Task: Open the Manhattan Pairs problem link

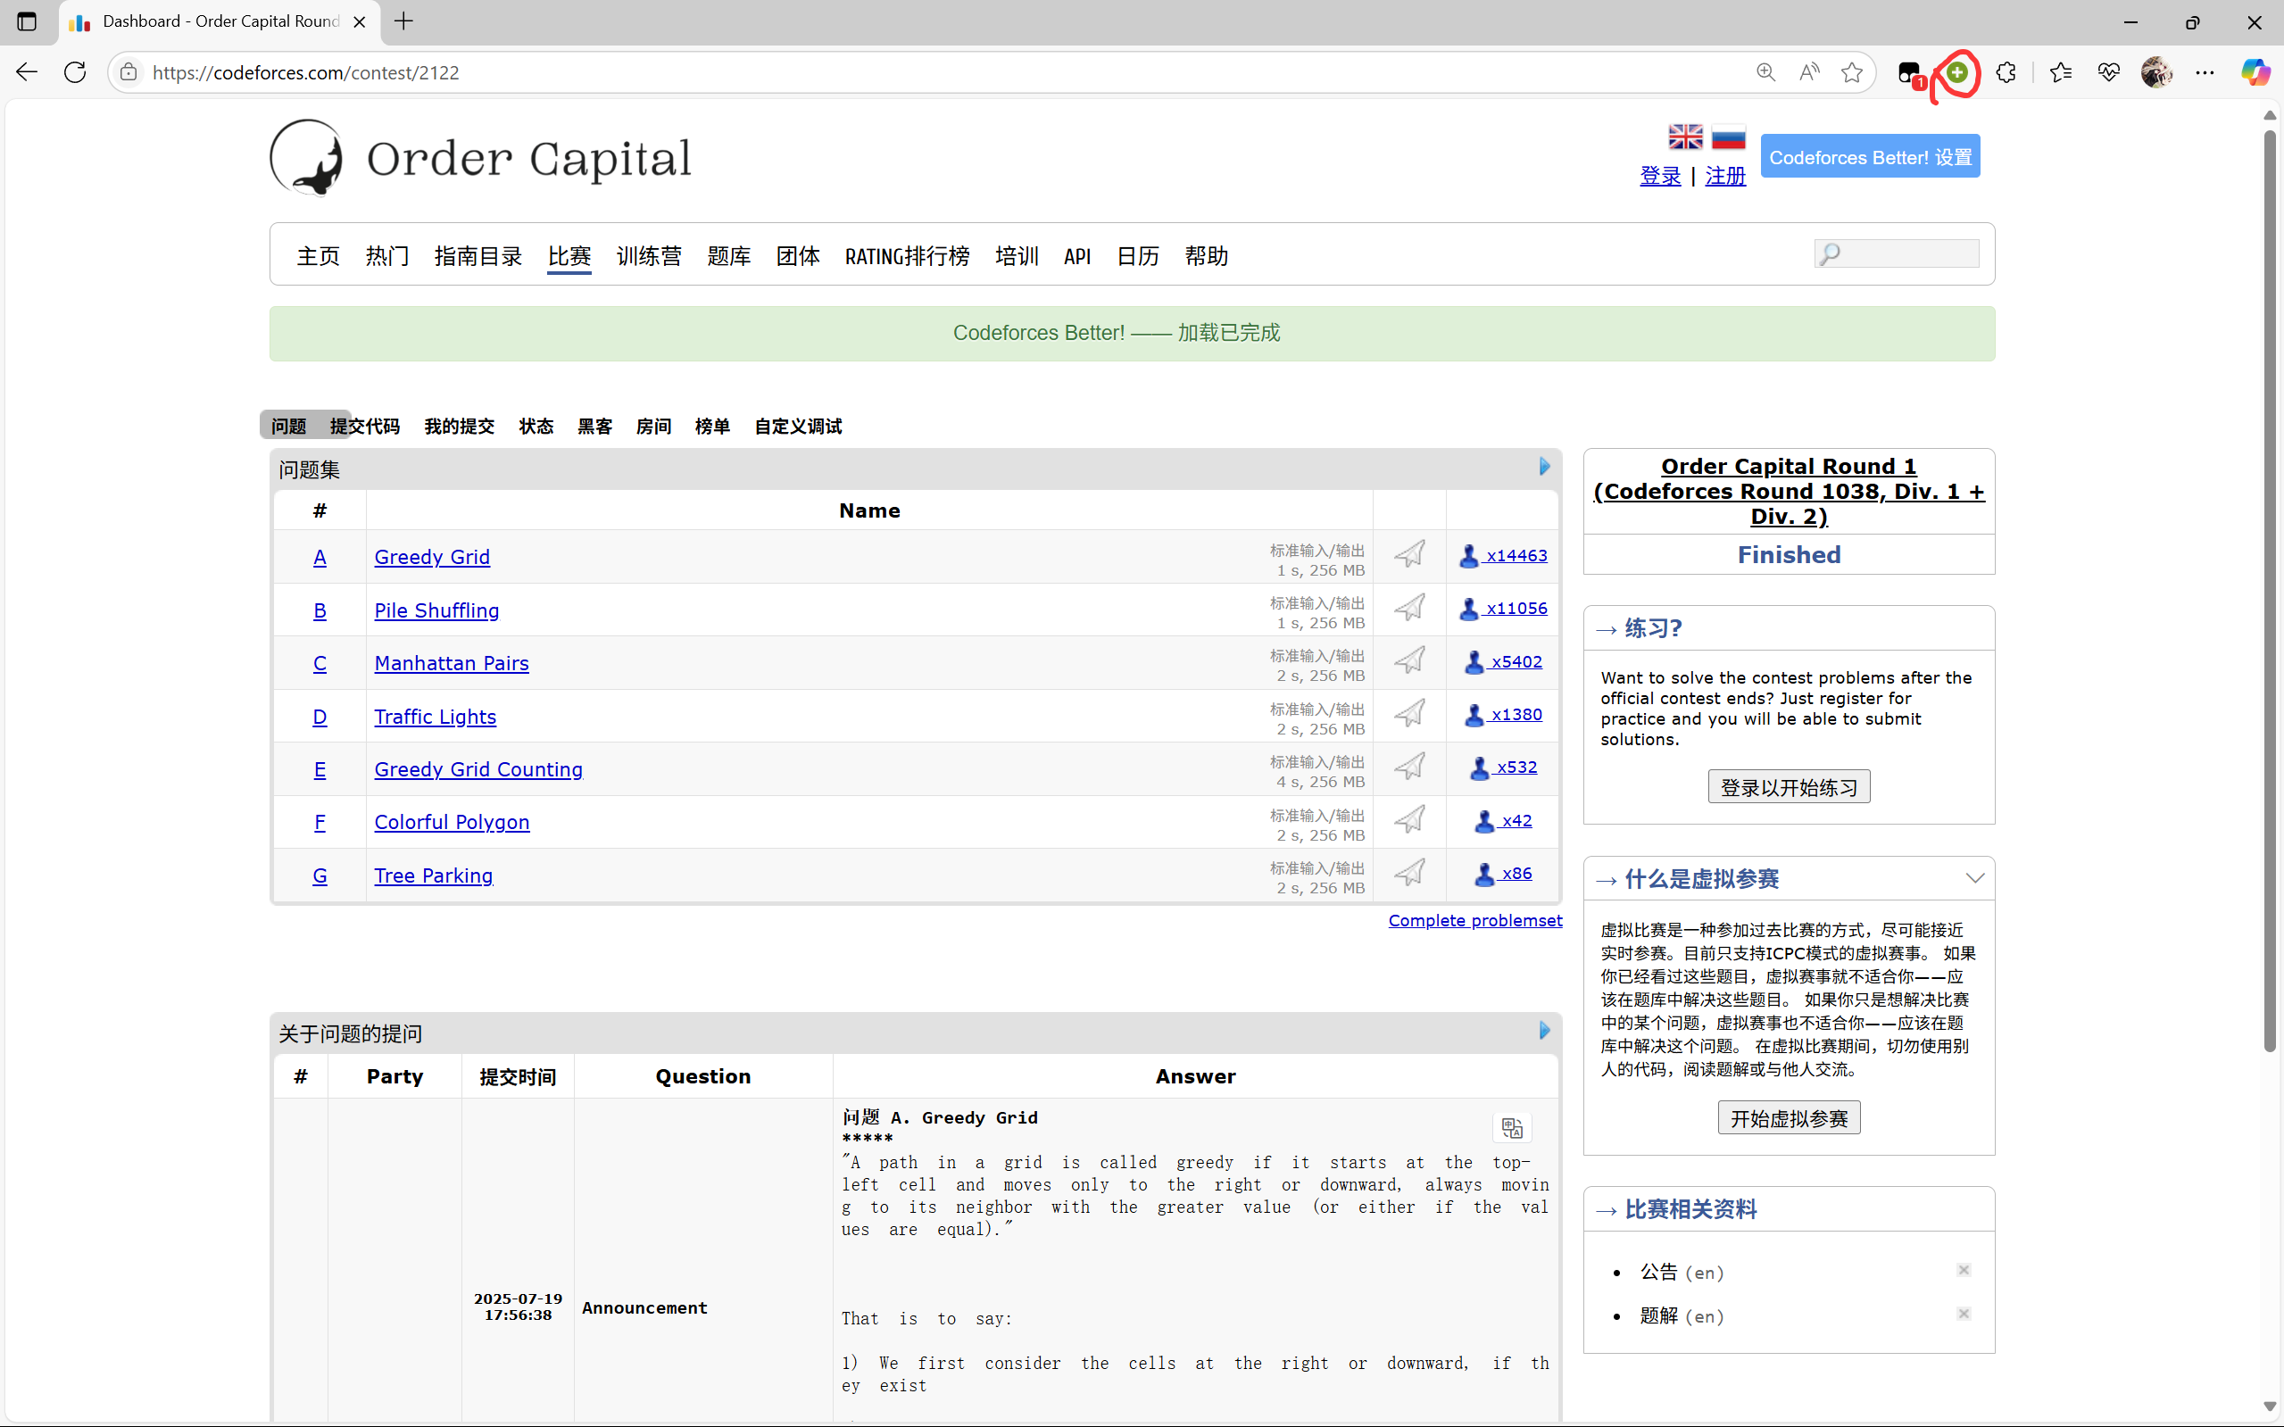Action: click(451, 663)
